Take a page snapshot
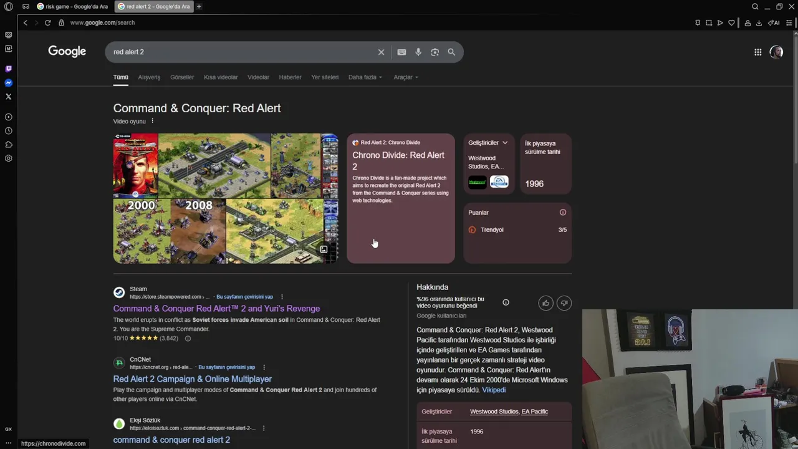 [709, 22]
